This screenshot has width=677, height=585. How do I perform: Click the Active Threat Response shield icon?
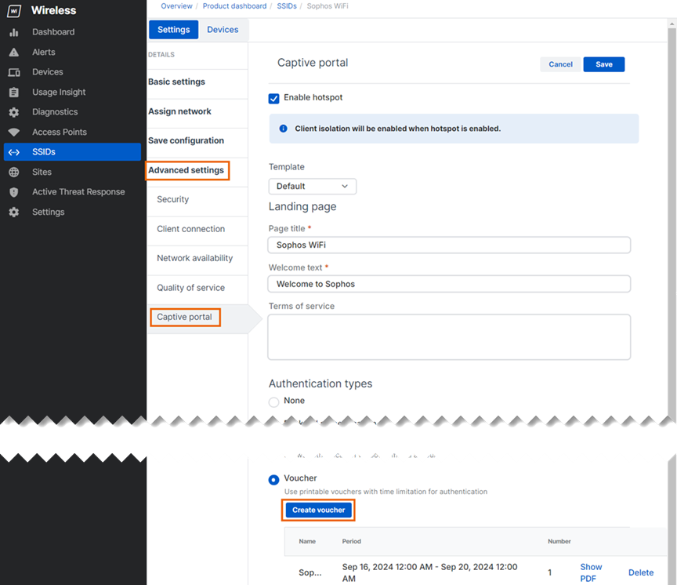tap(14, 192)
